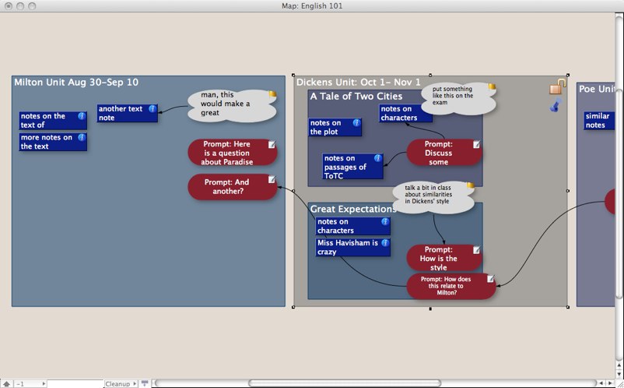
Task: Click the note badge on 'Prompt: And another?'
Action: (x=272, y=180)
